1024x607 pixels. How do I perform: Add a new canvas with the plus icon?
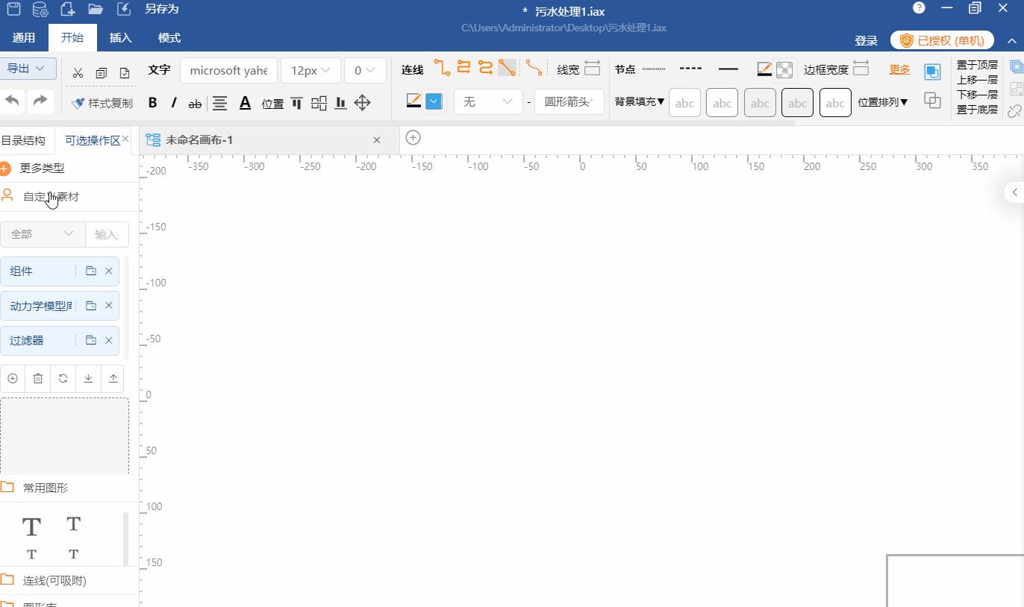coord(413,138)
